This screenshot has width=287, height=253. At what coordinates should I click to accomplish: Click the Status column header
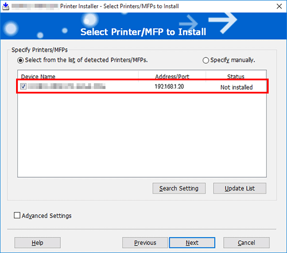(x=236, y=76)
